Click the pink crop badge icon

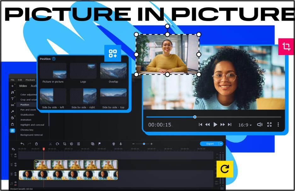point(286,47)
